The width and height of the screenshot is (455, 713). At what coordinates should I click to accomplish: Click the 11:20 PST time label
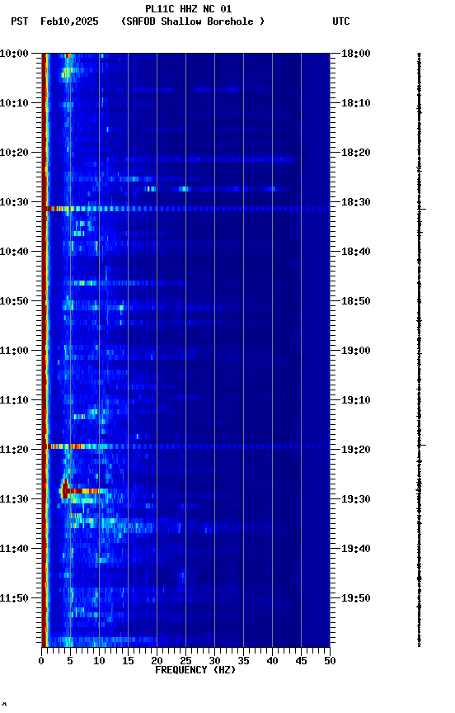(x=14, y=450)
